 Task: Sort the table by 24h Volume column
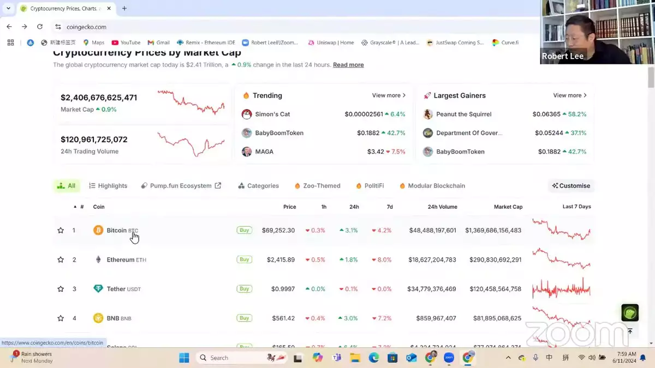pos(443,207)
